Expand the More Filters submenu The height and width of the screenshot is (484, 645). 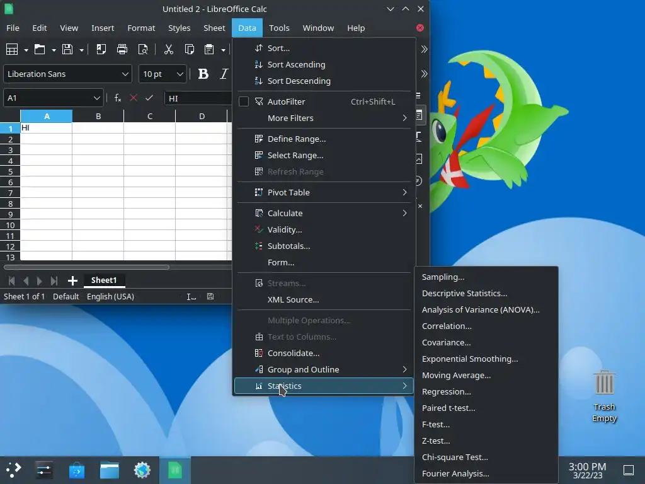pyautogui.click(x=324, y=118)
